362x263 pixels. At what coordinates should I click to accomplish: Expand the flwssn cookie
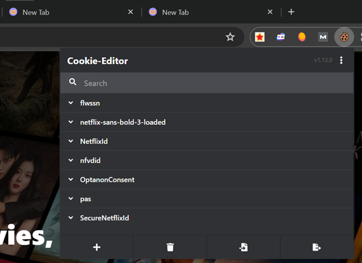pyautogui.click(x=207, y=103)
